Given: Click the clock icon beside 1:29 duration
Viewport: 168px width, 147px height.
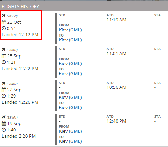Looking at the screenshot, I should (4, 96).
